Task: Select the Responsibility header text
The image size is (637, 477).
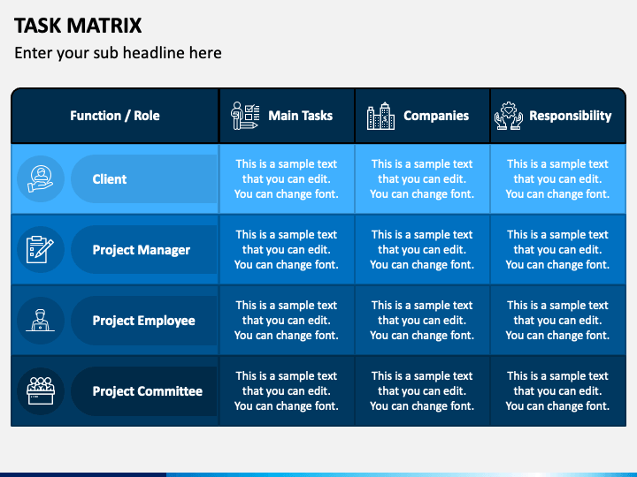Action: tap(570, 116)
